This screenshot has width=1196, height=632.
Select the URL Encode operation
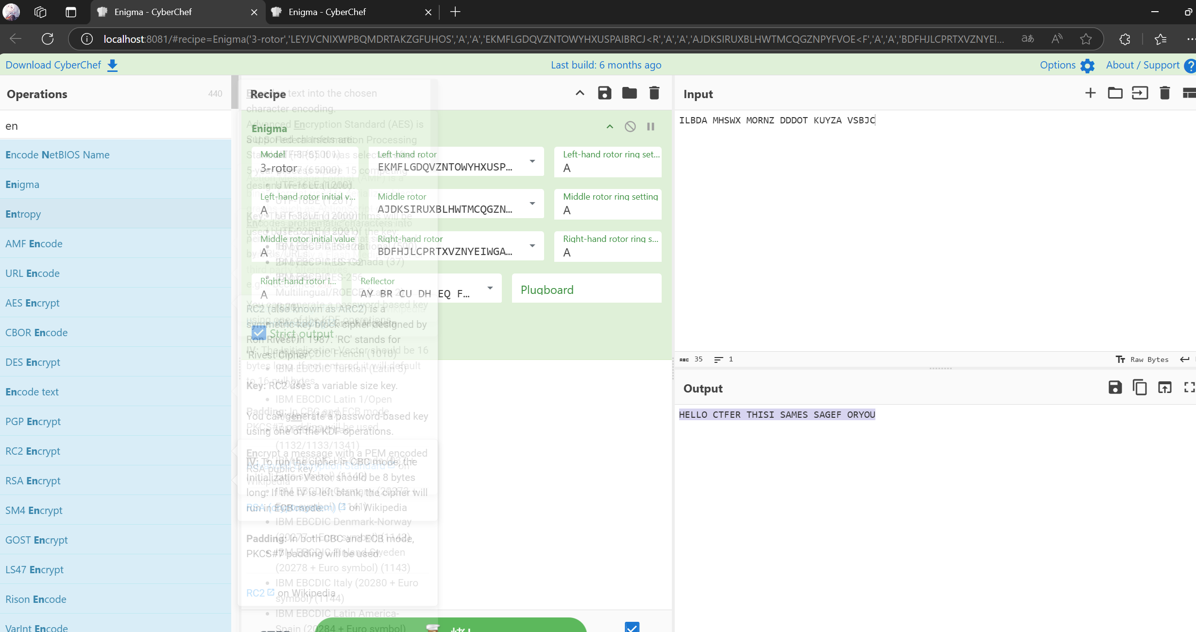116,273
